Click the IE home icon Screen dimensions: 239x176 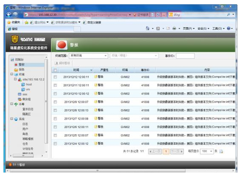pyautogui.click(x=148, y=28)
